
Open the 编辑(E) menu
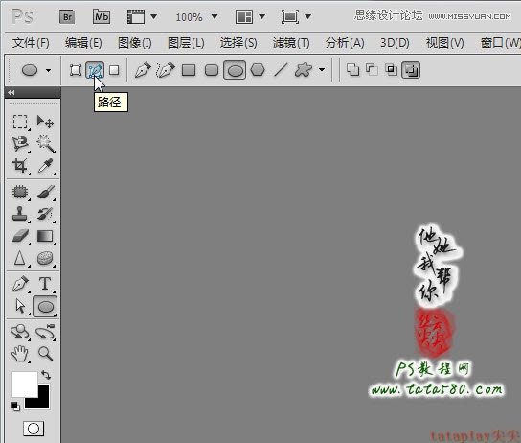point(83,43)
